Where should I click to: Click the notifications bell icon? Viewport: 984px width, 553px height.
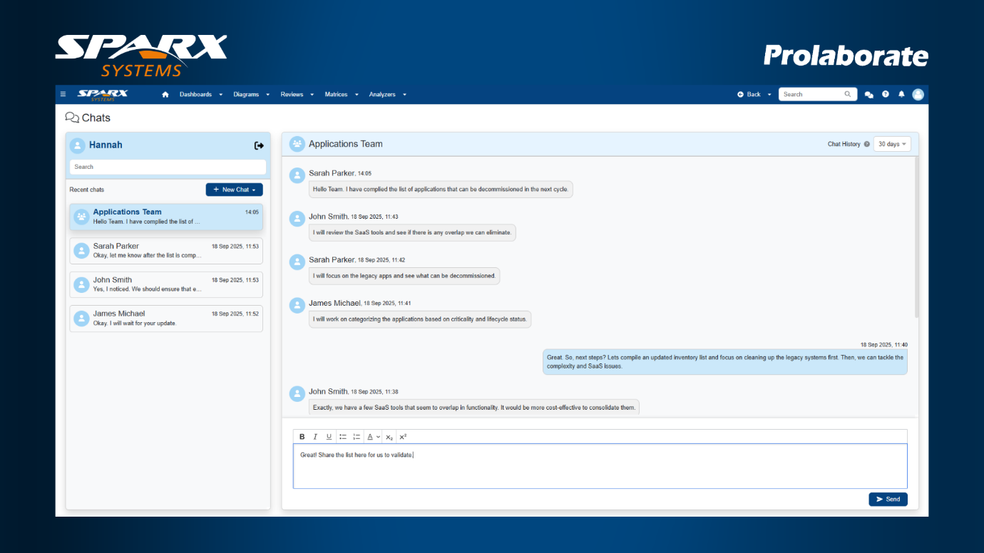901,94
